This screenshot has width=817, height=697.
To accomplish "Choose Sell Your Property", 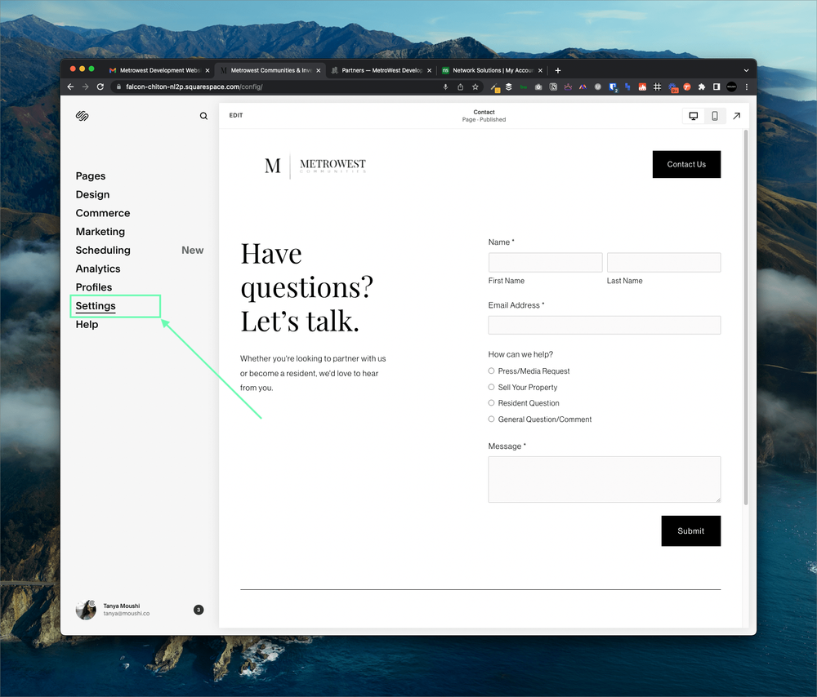I will [490, 387].
